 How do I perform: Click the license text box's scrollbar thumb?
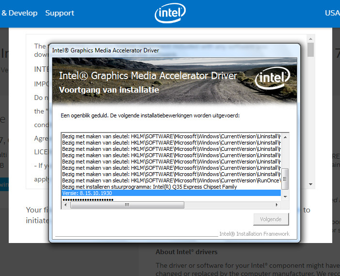[311, 49]
